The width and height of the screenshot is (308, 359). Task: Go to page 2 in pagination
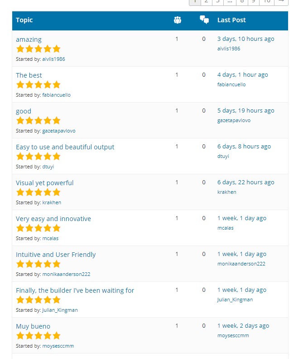pyautogui.click(x=207, y=2)
